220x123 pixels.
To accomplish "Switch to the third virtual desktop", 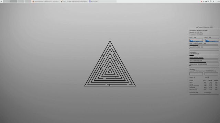I will [21, 1].
